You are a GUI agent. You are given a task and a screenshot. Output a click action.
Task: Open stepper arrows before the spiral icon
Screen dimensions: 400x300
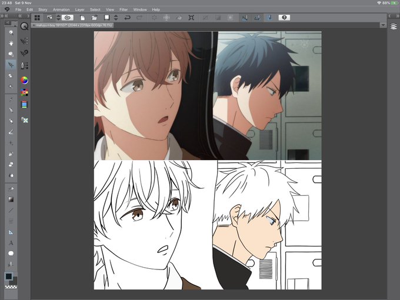[x=58, y=18]
